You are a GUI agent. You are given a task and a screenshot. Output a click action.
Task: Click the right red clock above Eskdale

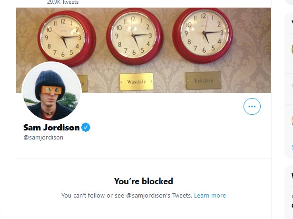[x=203, y=36]
